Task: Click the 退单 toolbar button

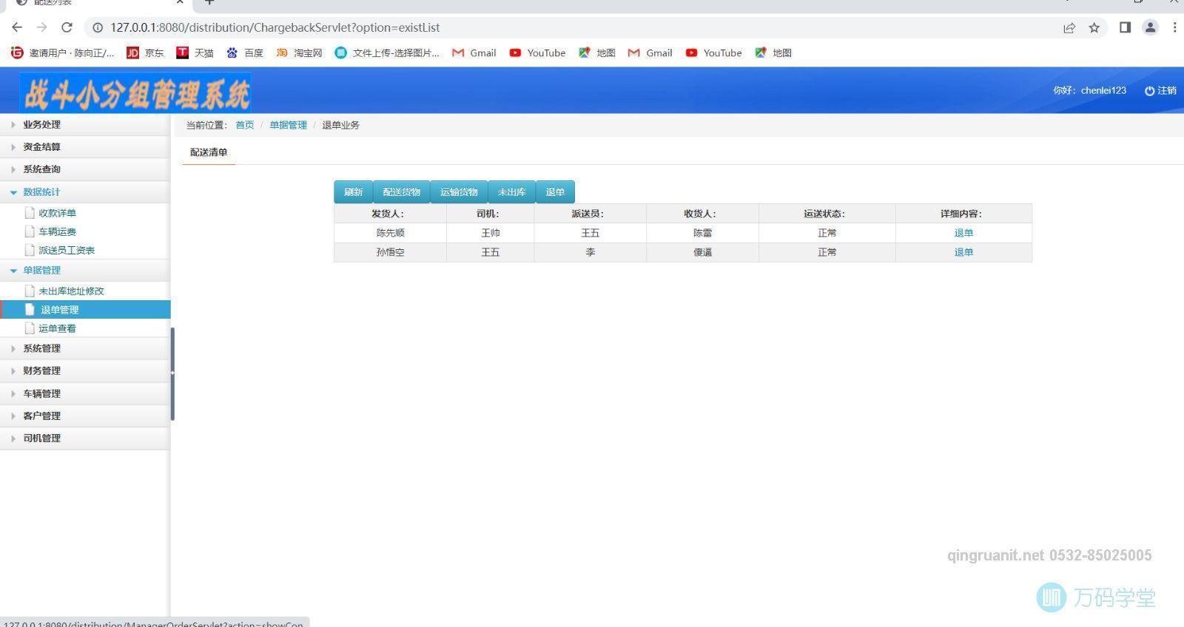Action: (555, 192)
